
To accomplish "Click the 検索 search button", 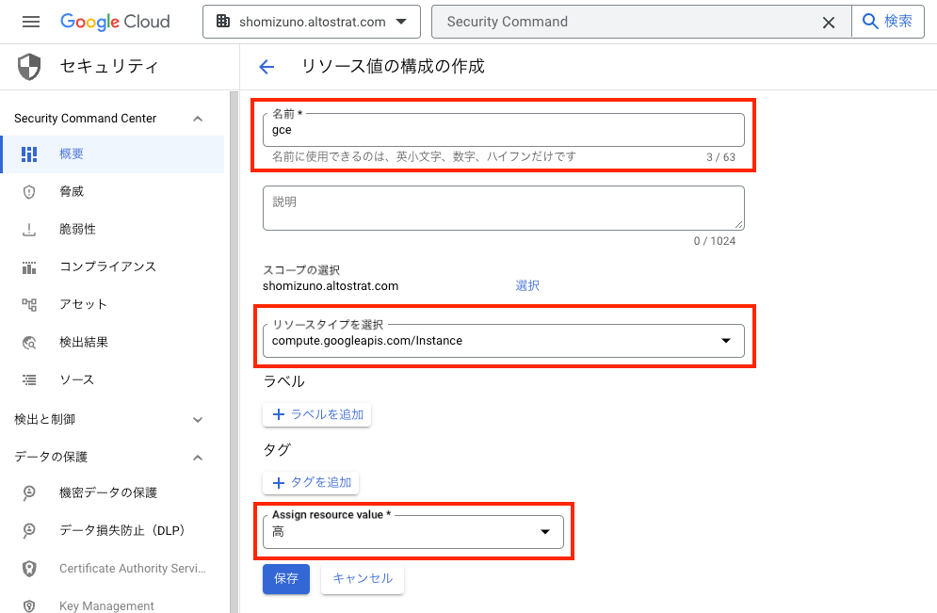I will tap(887, 22).
